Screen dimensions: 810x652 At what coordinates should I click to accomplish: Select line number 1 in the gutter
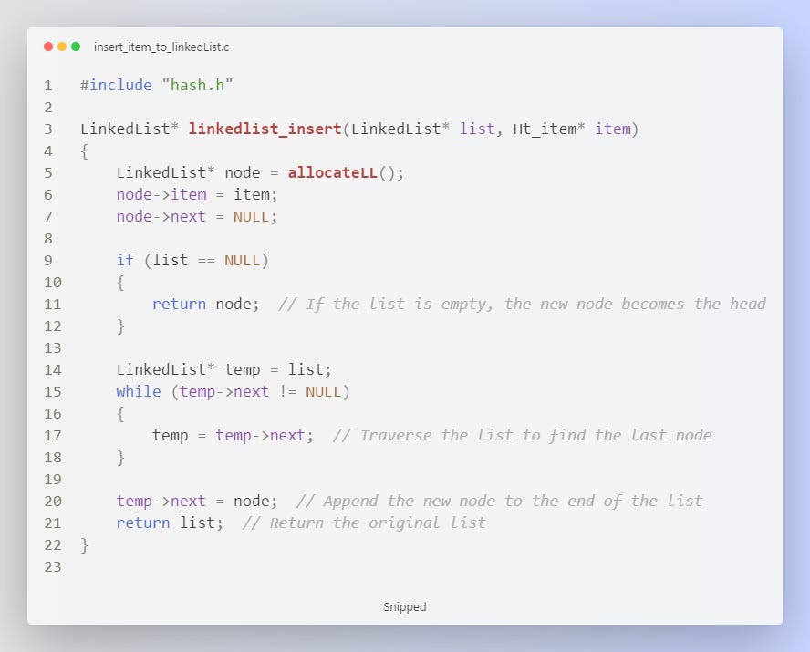coord(48,85)
